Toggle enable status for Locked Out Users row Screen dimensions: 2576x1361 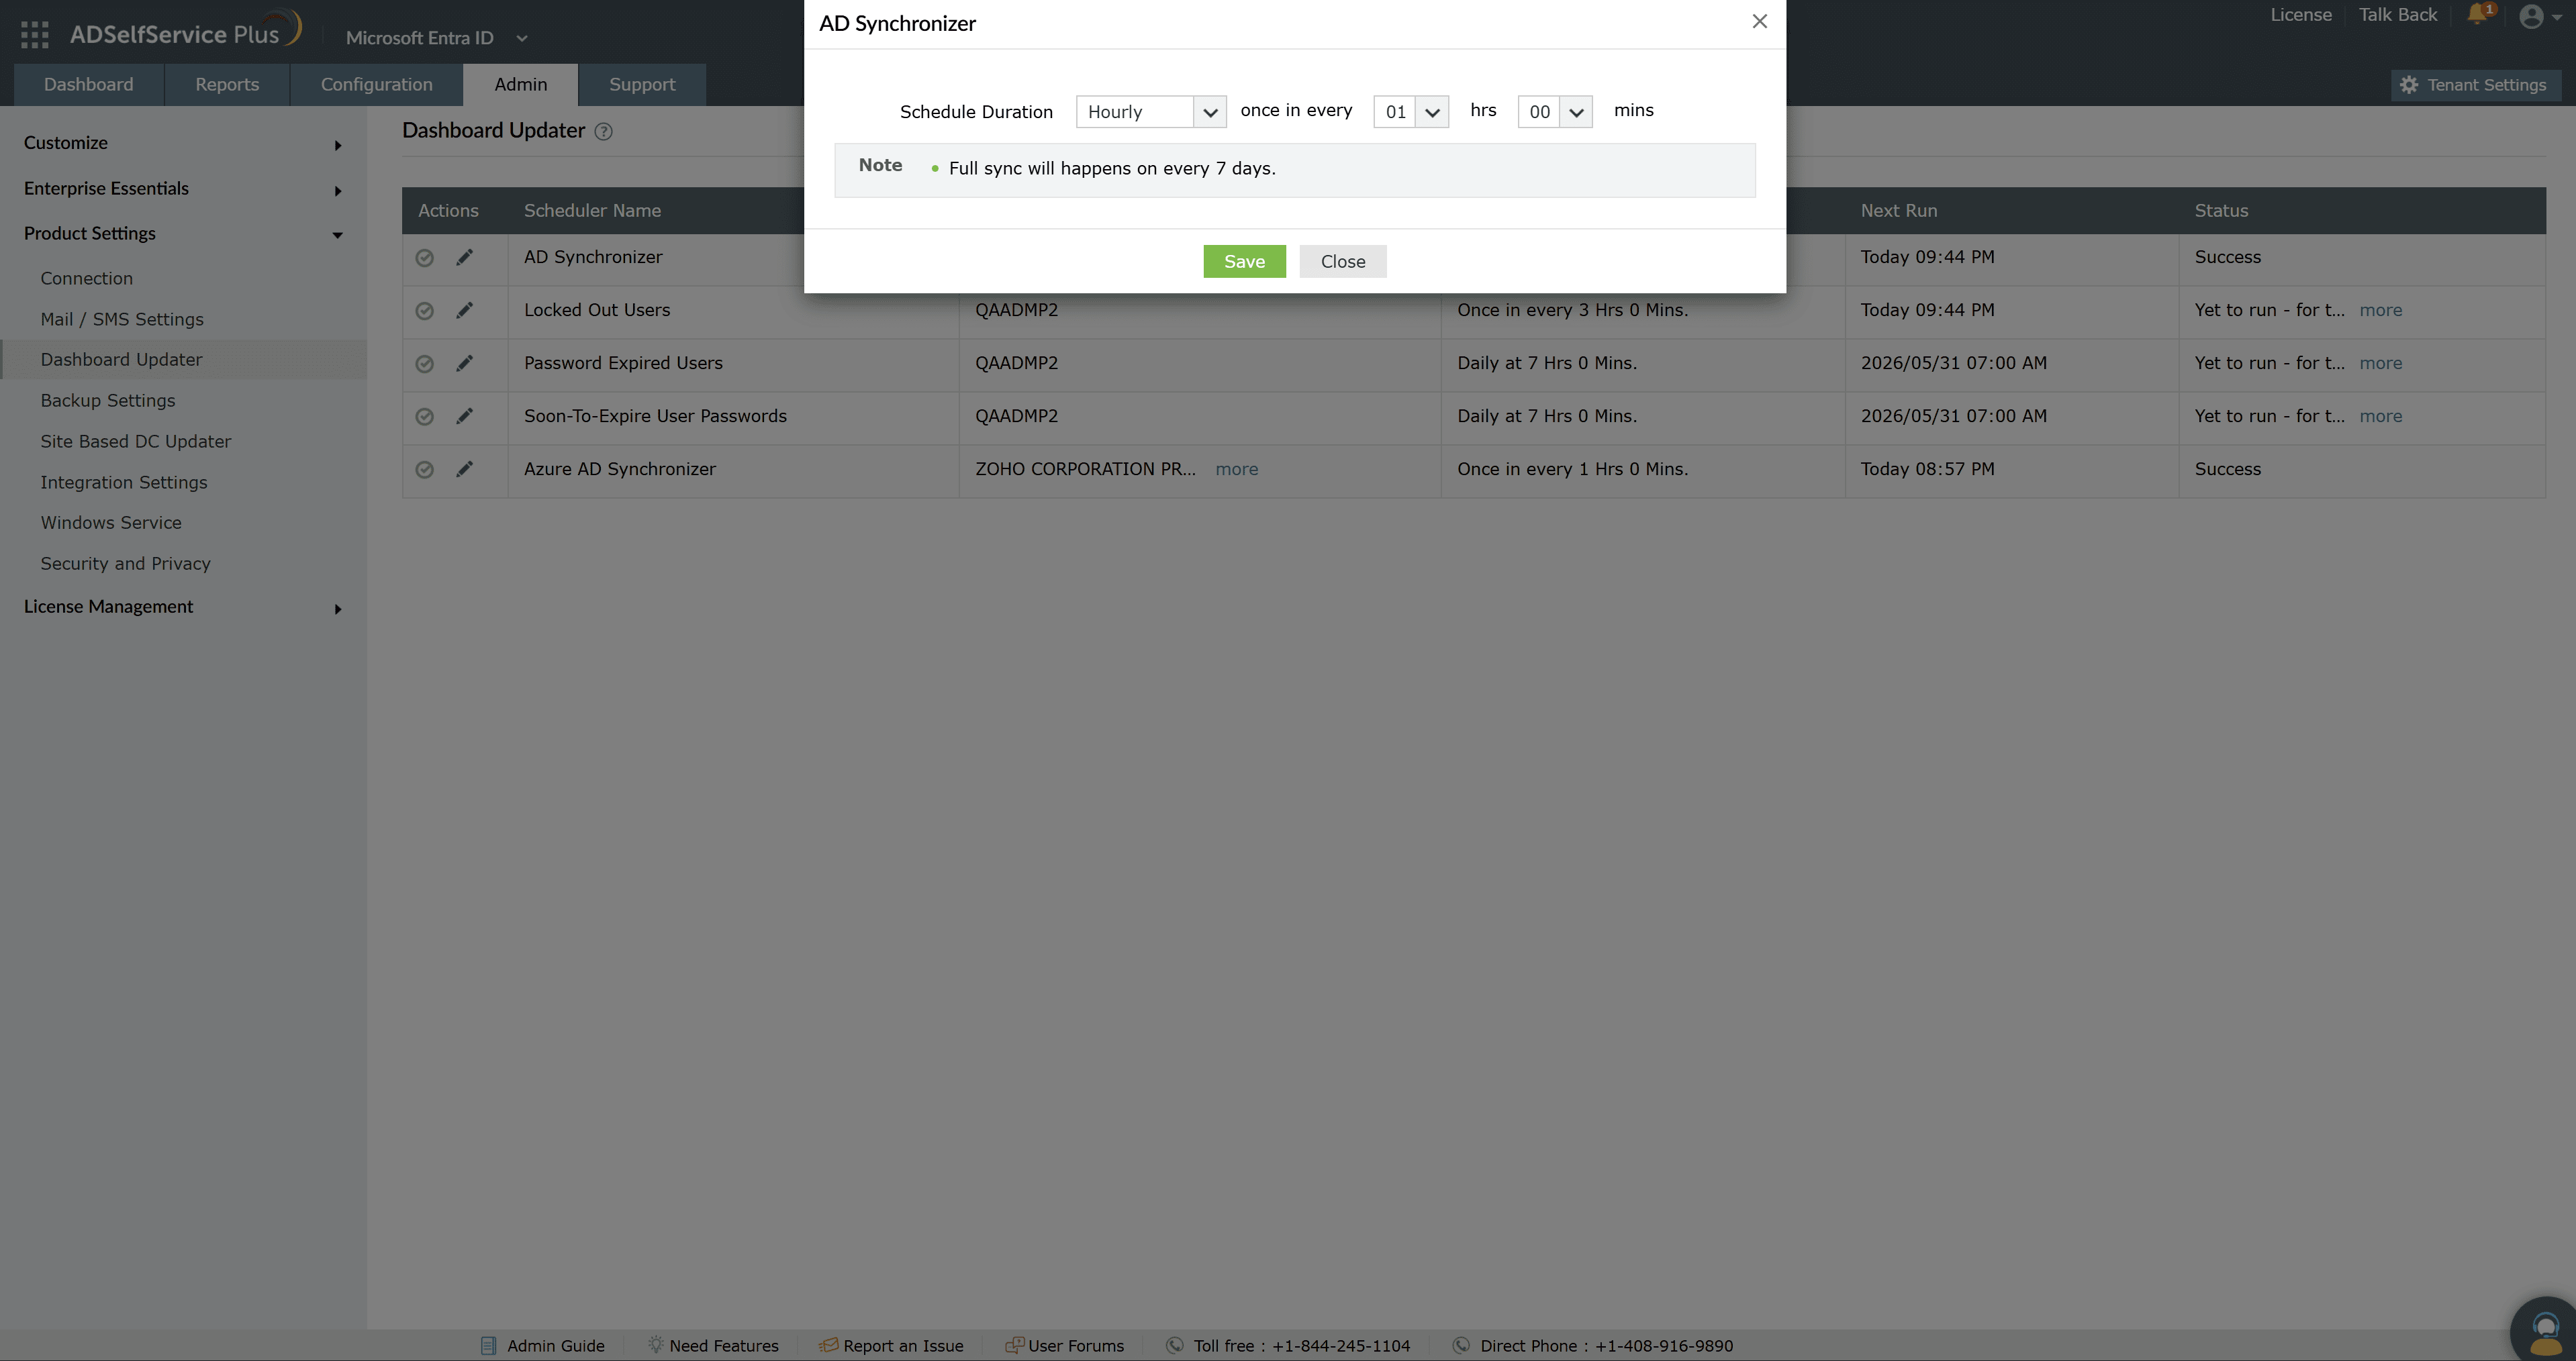[x=425, y=311]
